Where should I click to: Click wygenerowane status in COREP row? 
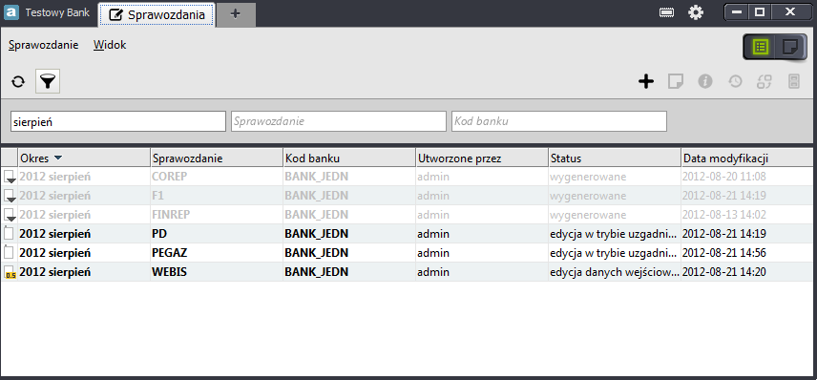588,177
